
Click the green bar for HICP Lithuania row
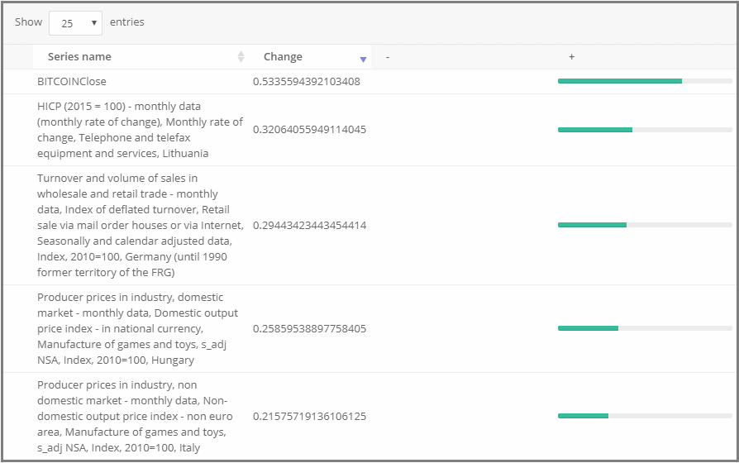pos(594,130)
